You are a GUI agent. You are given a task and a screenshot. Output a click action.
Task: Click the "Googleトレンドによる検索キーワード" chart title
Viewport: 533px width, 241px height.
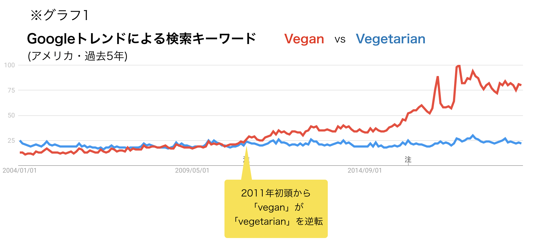[142, 39]
